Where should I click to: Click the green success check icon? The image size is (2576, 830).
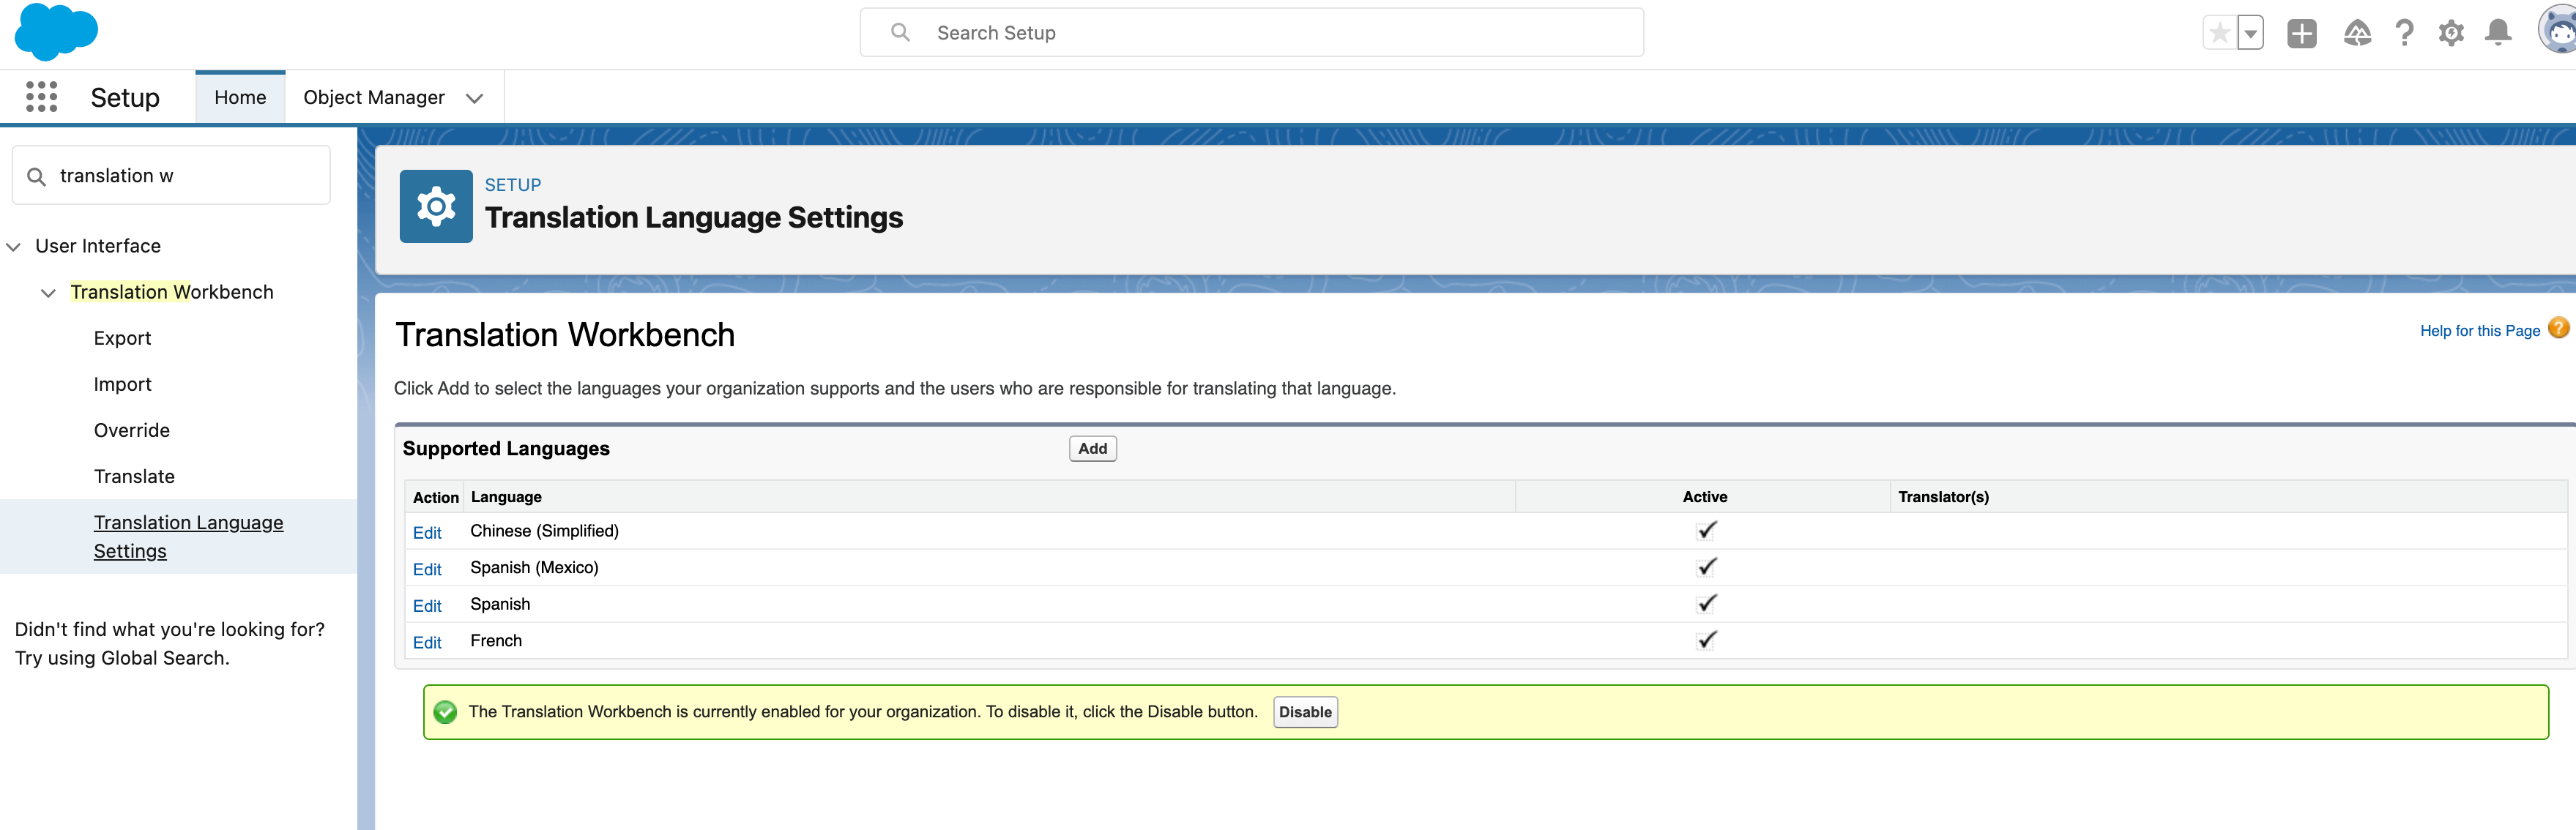(x=445, y=711)
